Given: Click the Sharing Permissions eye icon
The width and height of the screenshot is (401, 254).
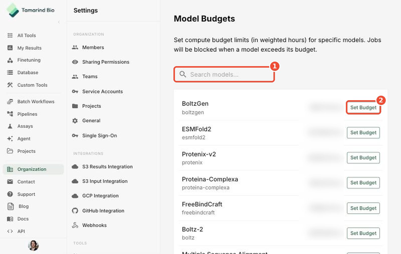Looking at the screenshot, I should click(x=75, y=62).
